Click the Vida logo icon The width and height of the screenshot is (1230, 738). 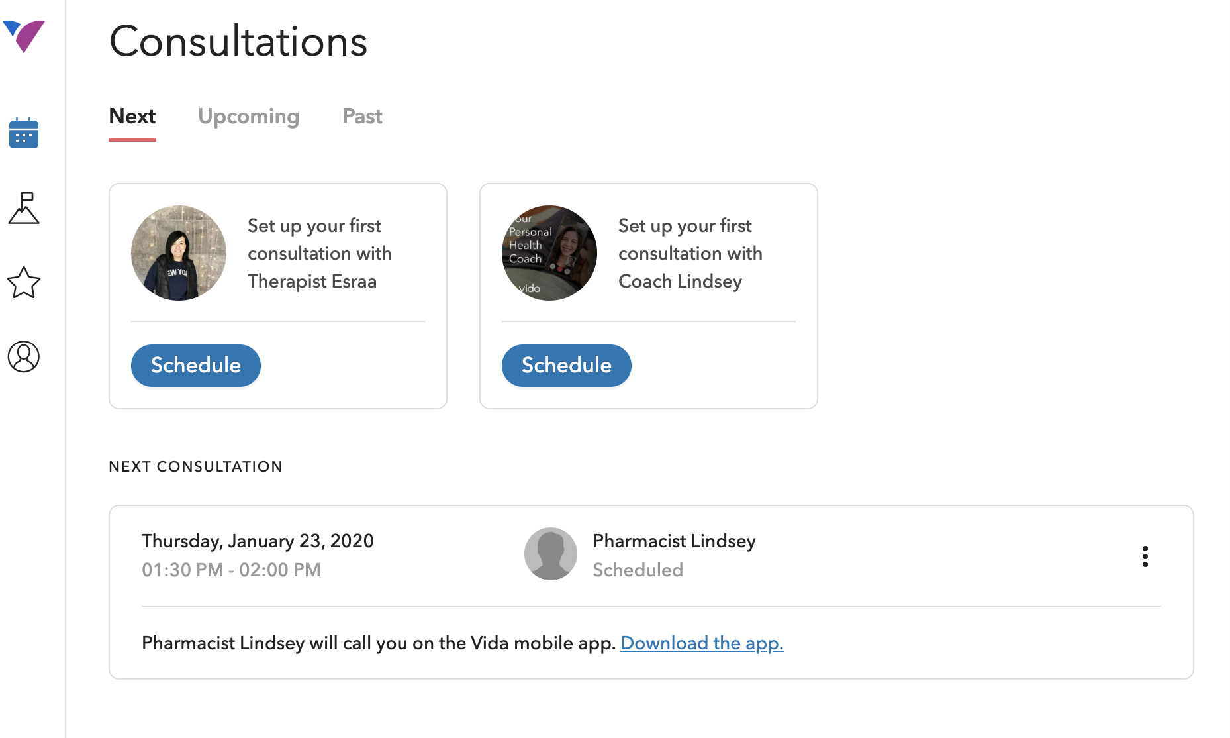point(24,36)
